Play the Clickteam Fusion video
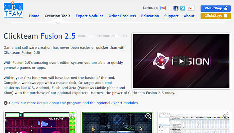Screen dimensions: 234x133 [181, 61]
